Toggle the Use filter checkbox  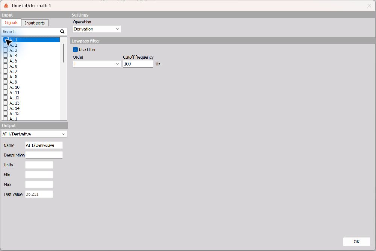[x=75, y=50]
